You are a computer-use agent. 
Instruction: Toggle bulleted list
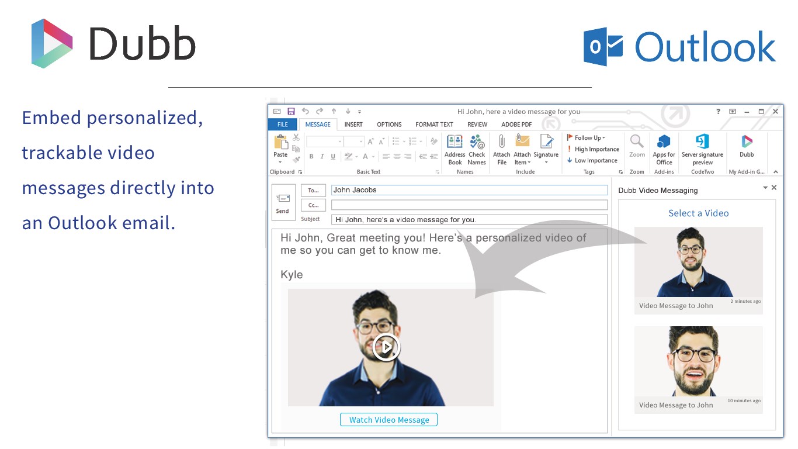pos(395,141)
